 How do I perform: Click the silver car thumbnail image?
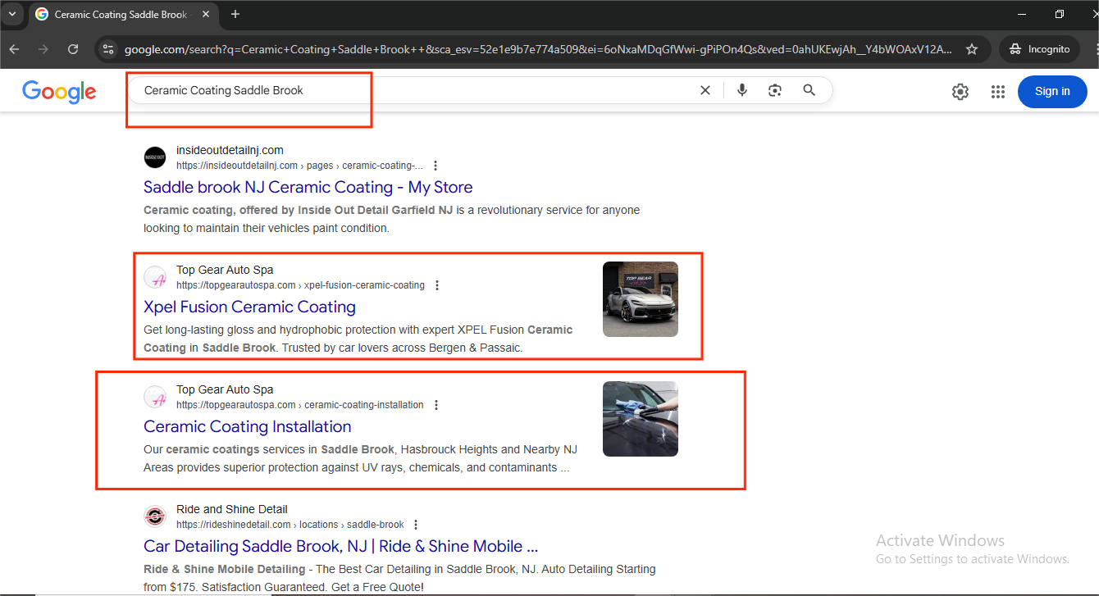pos(640,299)
